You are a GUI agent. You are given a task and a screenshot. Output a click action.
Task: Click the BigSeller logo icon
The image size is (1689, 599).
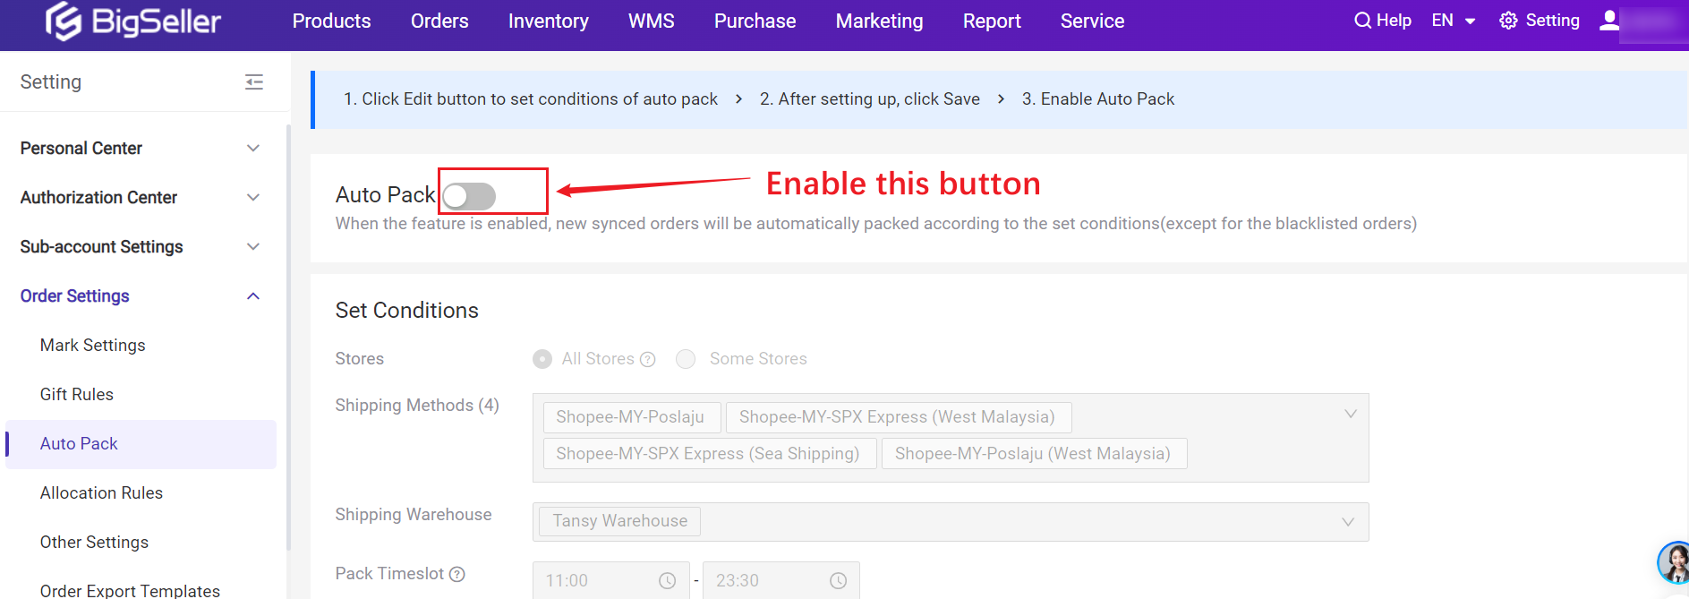(64, 21)
